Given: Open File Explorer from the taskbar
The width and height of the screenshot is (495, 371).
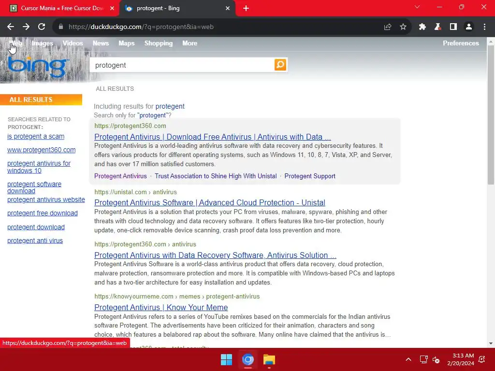Looking at the screenshot, I should tap(269, 359).
